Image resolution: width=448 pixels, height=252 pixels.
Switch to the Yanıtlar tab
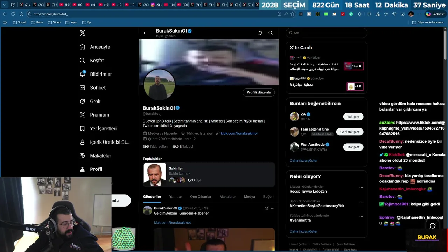(x=176, y=197)
